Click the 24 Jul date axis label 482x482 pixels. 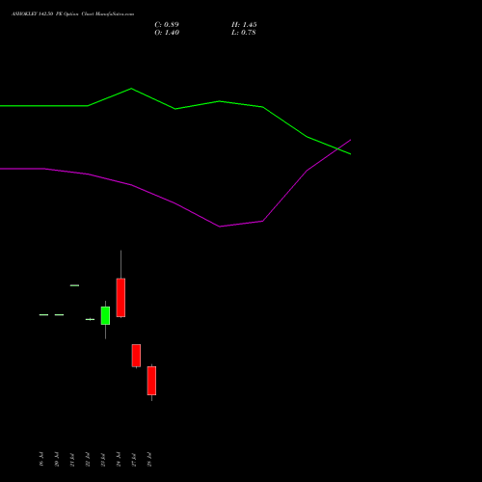pos(119,459)
